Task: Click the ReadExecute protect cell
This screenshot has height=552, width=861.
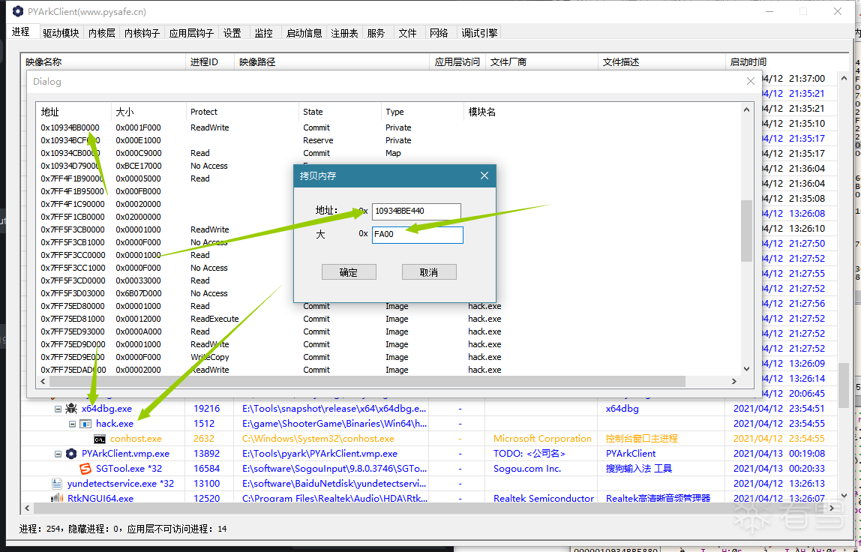Action: (214, 319)
